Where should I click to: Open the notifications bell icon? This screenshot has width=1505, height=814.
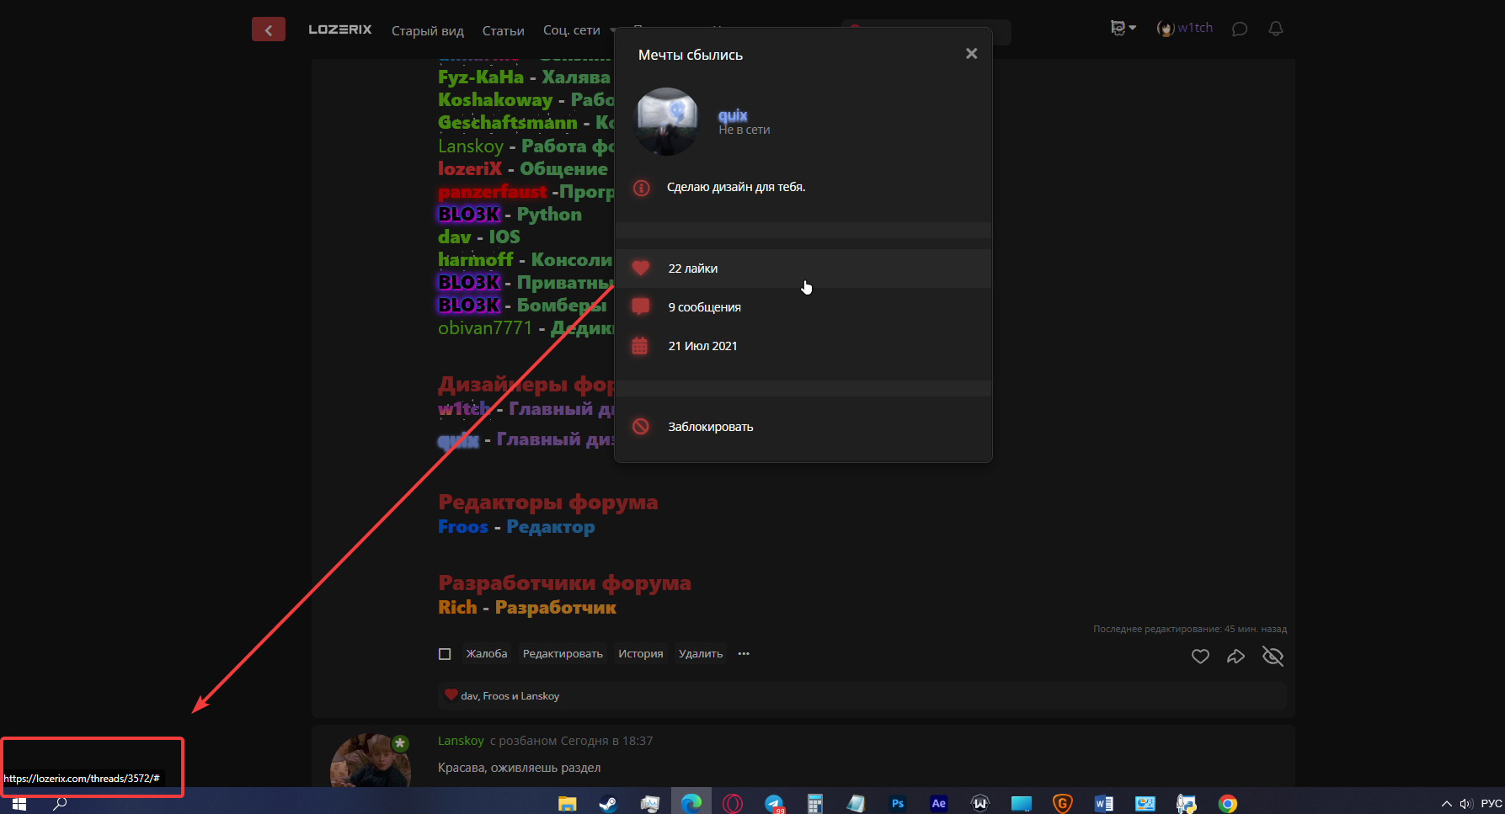click(x=1276, y=29)
